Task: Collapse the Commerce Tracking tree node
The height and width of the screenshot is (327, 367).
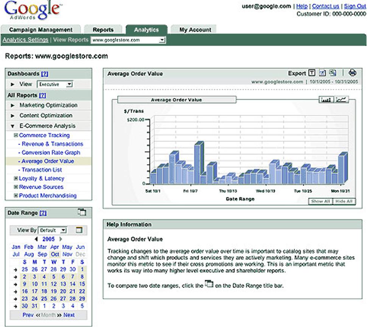Action: point(16,135)
